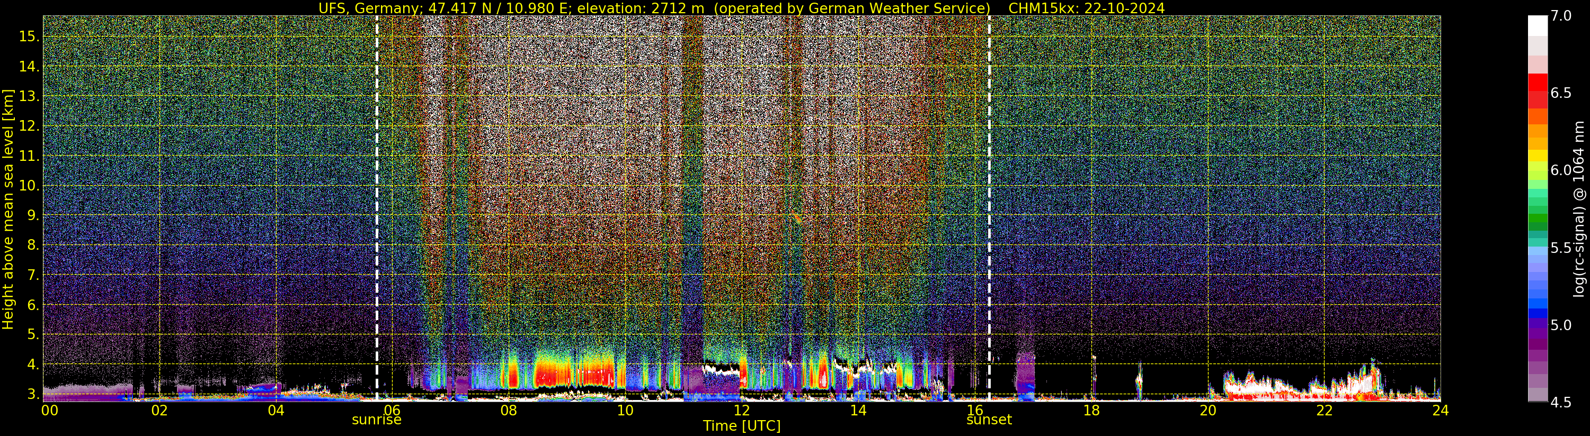Click the "5.0" colorbar tick label

coord(1561,325)
